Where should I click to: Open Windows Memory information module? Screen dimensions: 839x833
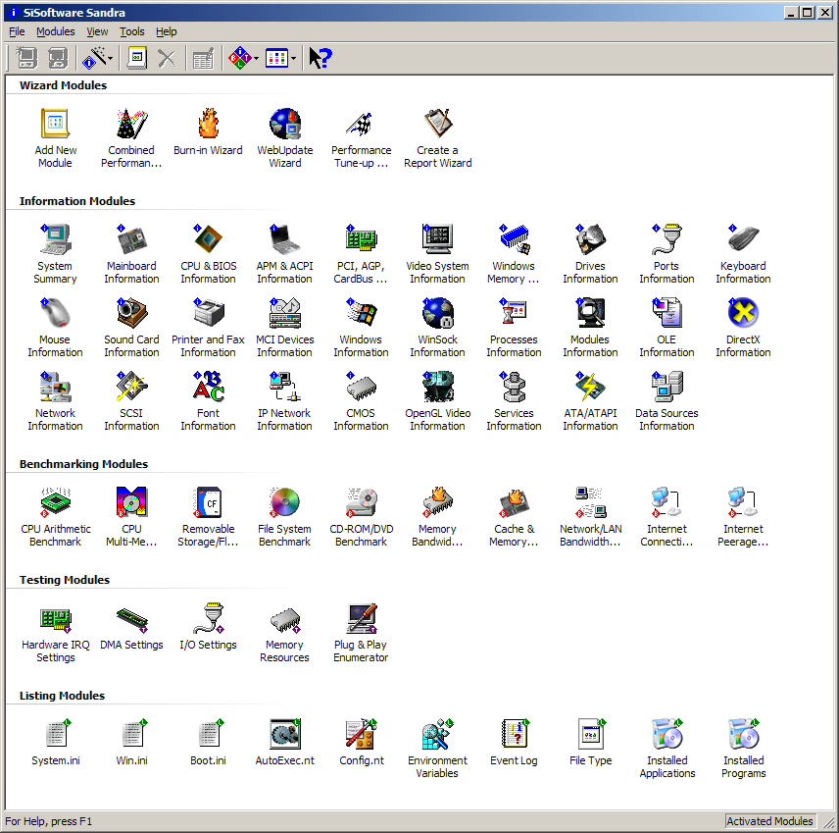514,253
